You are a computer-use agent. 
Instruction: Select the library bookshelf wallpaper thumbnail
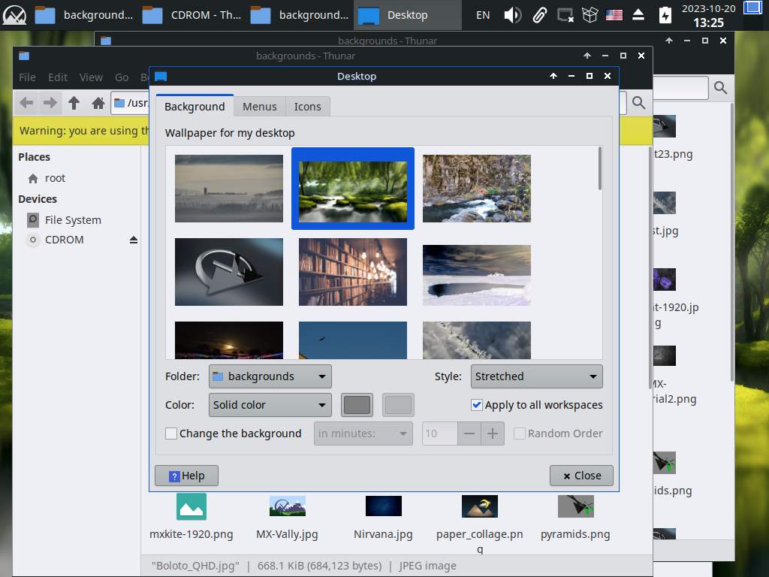(x=353, y=272)
